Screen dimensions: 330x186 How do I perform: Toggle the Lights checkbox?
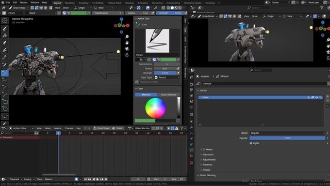pos(251,143)
